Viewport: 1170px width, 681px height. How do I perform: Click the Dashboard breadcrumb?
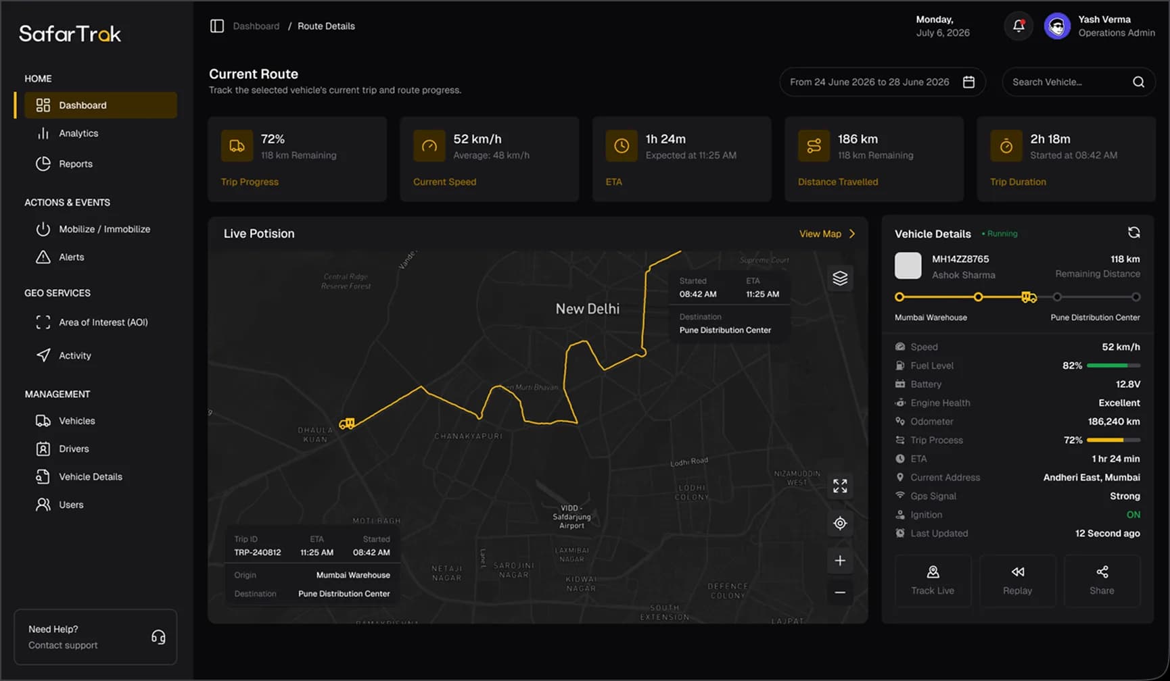256,26
